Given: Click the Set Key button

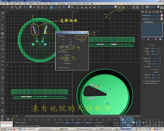Looking at the screenshot, I should (x=116, y=125).
